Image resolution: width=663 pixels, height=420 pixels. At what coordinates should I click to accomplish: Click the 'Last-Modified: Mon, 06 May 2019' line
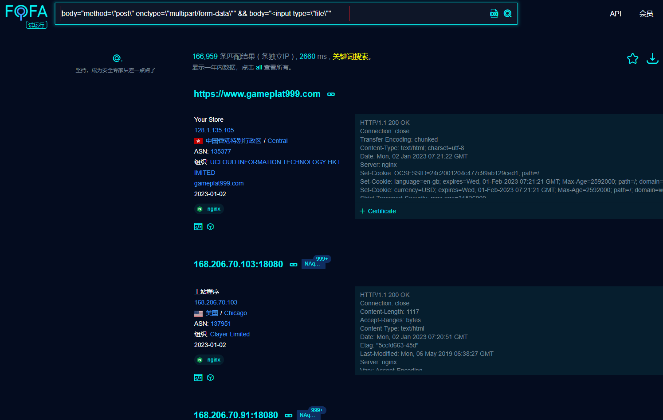tap(427, 354)
